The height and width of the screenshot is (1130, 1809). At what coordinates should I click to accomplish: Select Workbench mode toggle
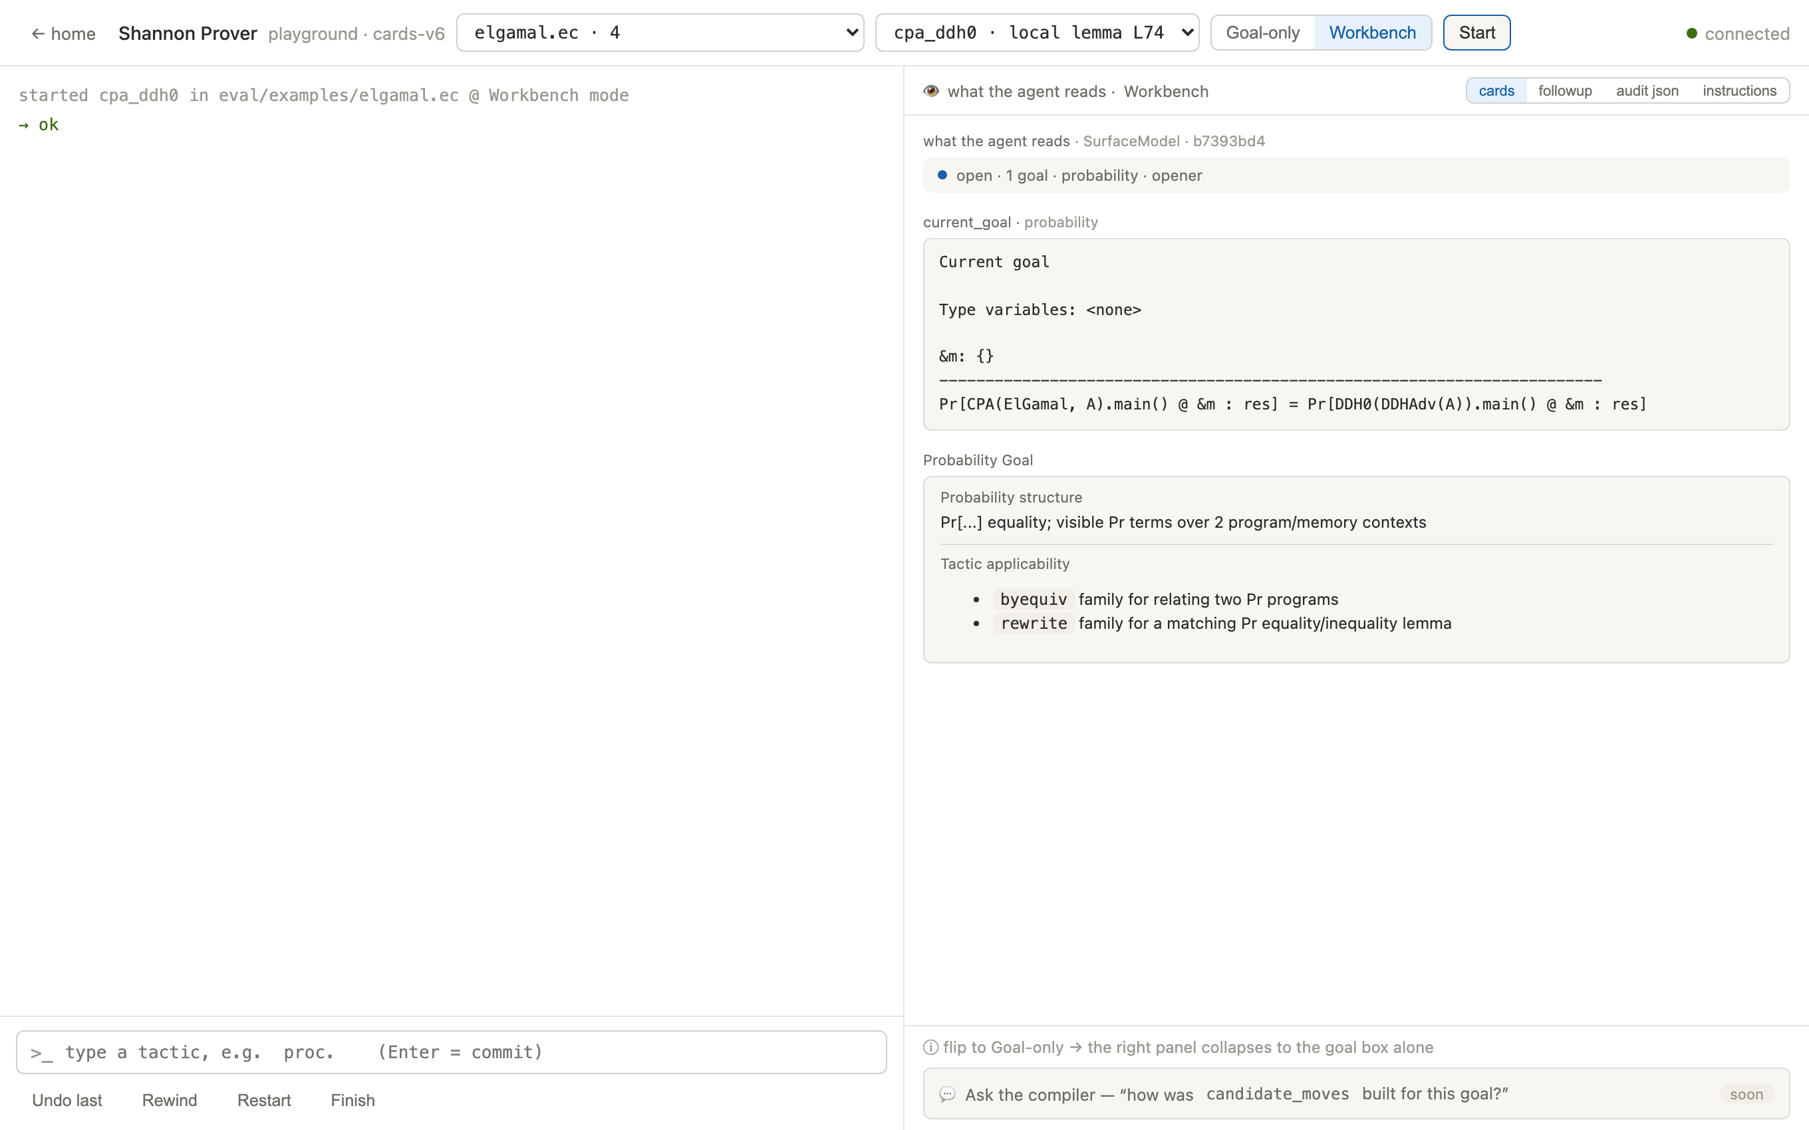[1373, 33]
